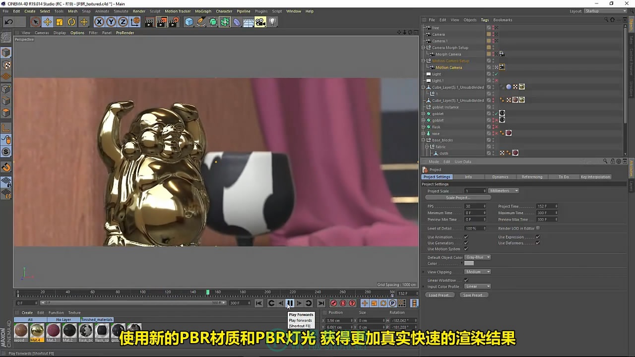Click the Scale Project... button
The width and height of the screenshot is (635, 357).
click(457, 198)
